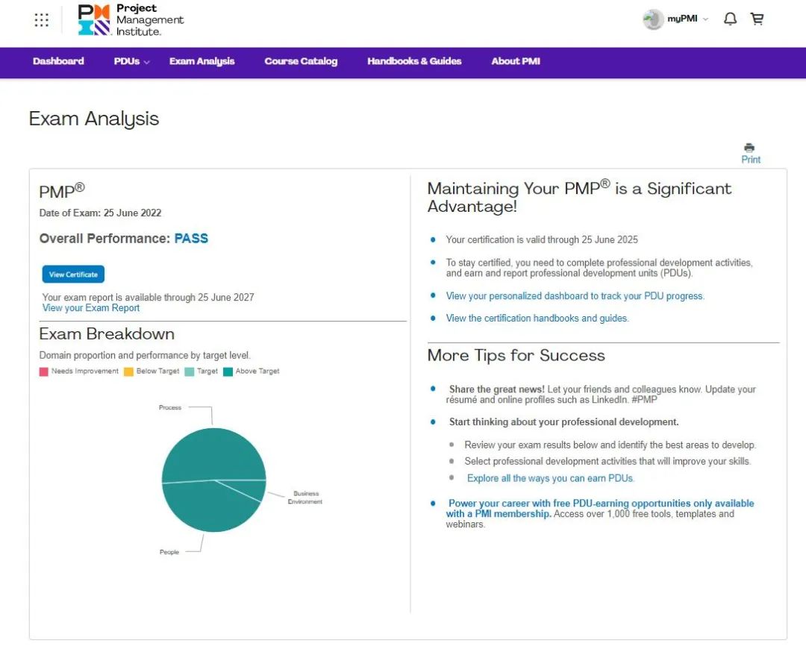Click exam report available through 25 June 2027 text
806x649 pixels.
148,297
